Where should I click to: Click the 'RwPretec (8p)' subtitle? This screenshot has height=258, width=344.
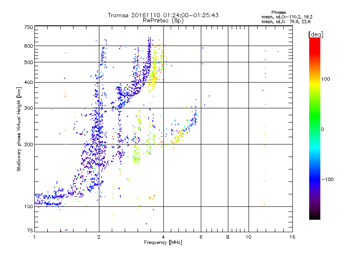(x=163, y=21)
